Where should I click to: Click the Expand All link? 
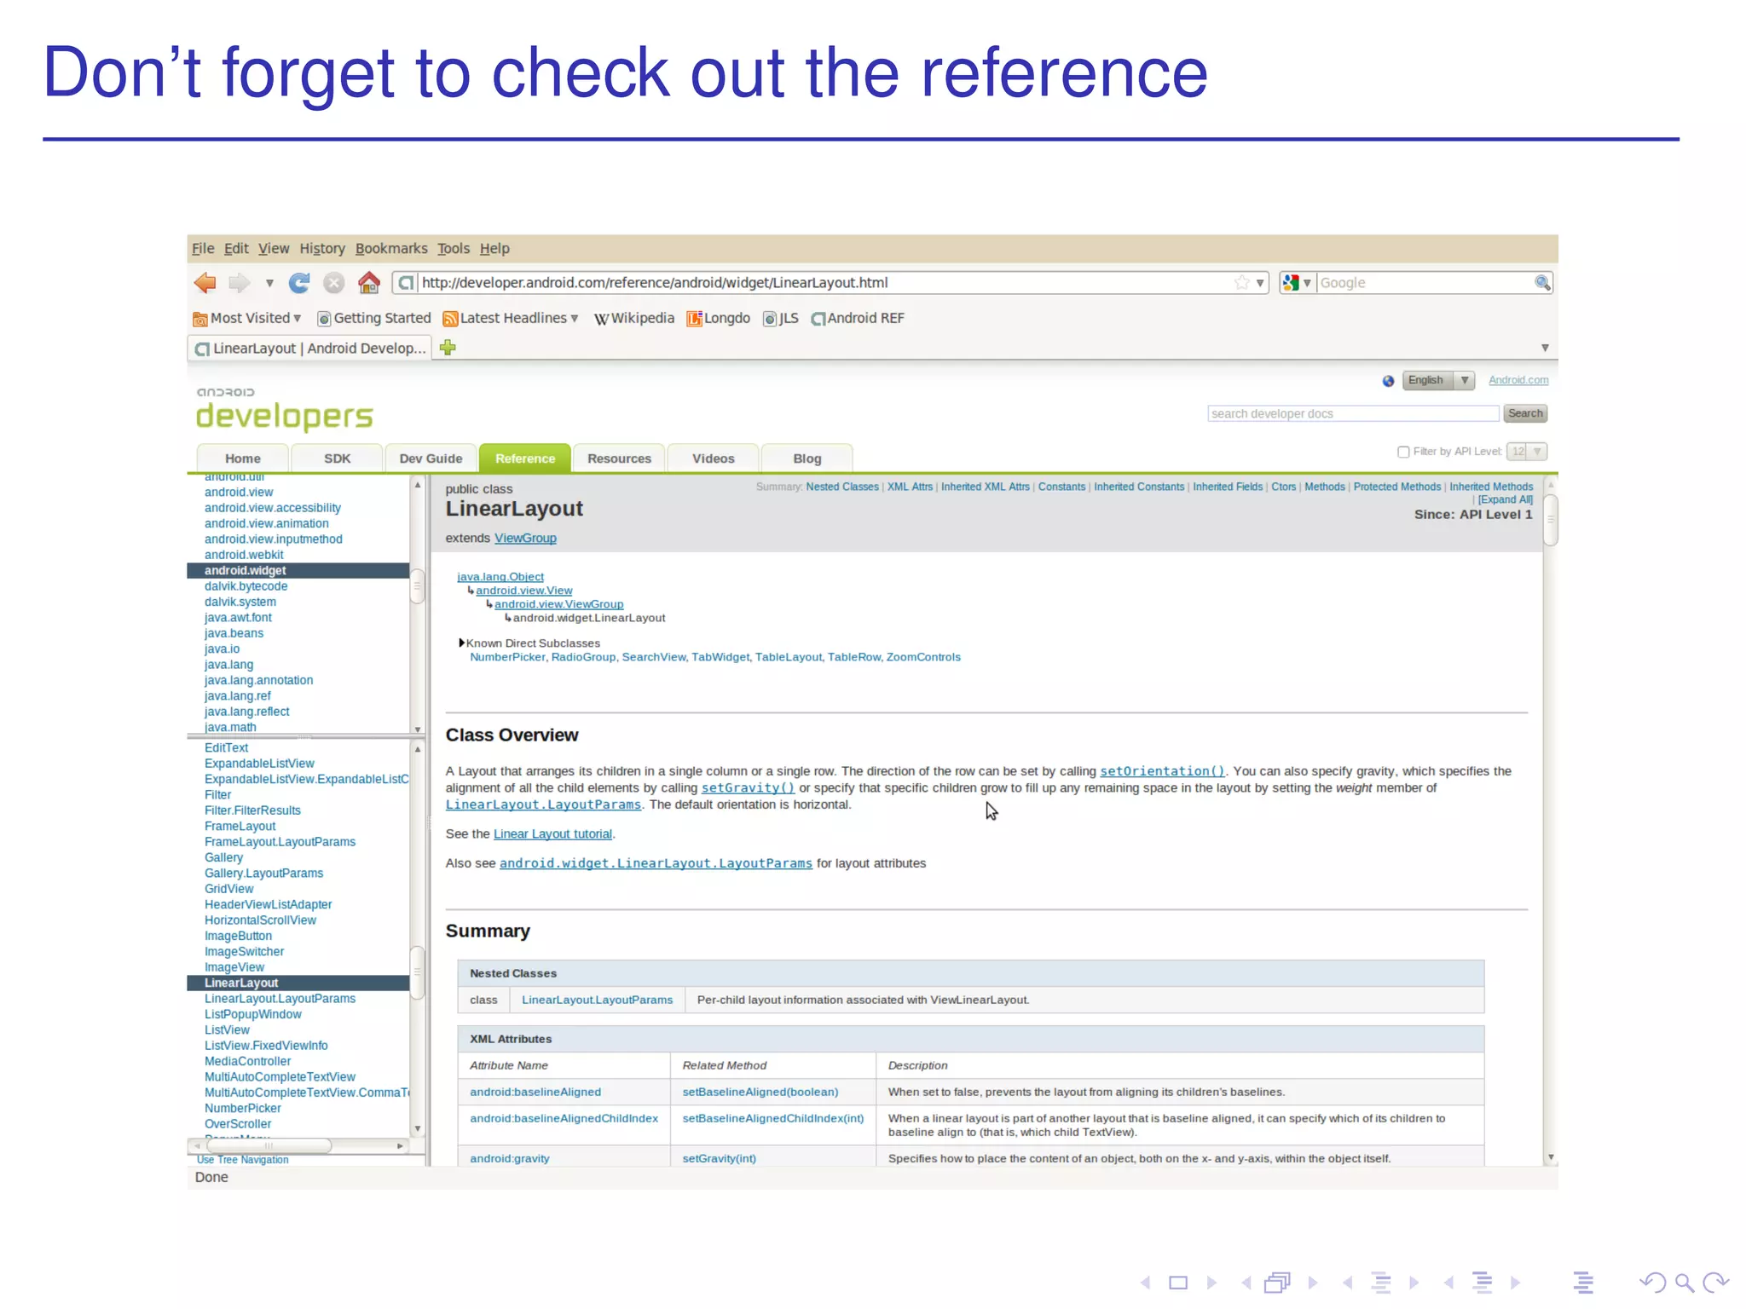1506,500
